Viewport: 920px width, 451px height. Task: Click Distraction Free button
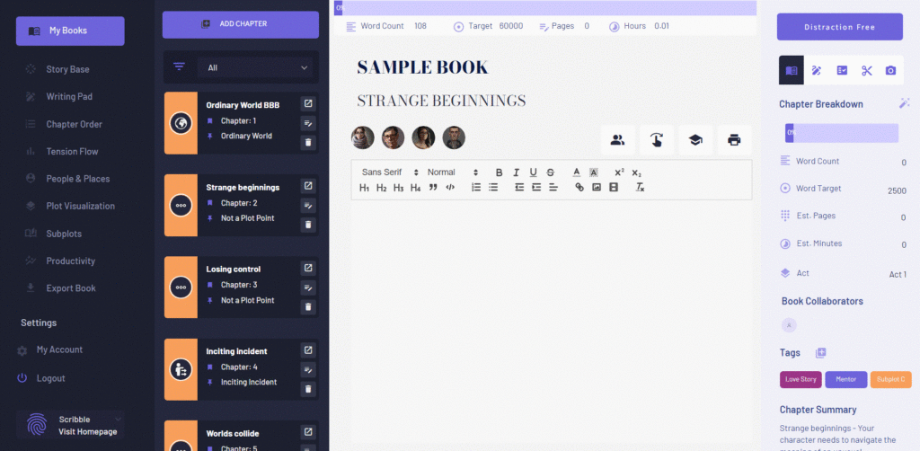click(840, 27)
